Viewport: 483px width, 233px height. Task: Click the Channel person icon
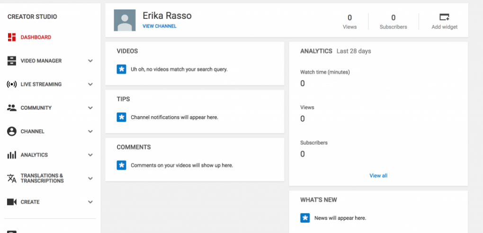(x=12, y=132)
